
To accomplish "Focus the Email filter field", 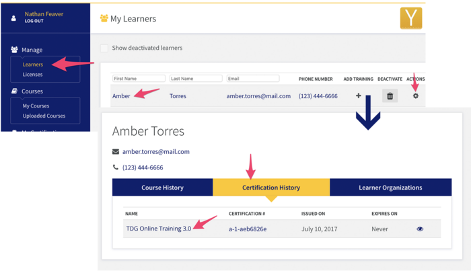I will click(x=253, y=79).
